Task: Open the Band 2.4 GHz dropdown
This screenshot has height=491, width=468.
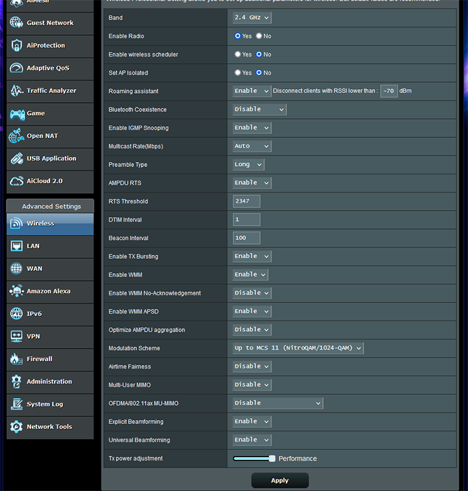Action: point(252,18)
